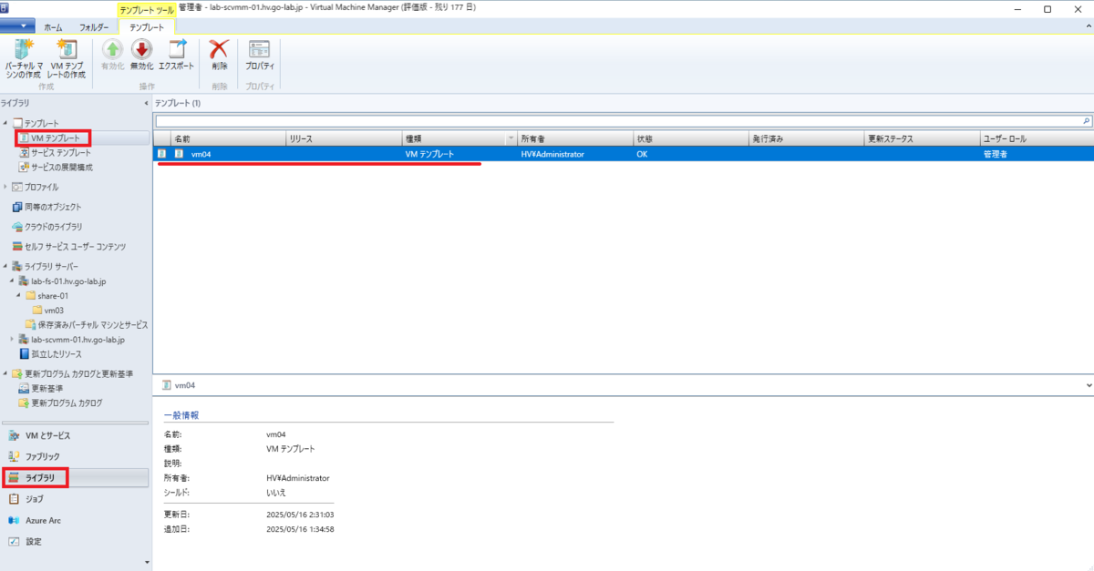The height and width of the screenshot is (571, 1094).
Task: Click OK status cell in vm04 row
Action: [643, 154]
